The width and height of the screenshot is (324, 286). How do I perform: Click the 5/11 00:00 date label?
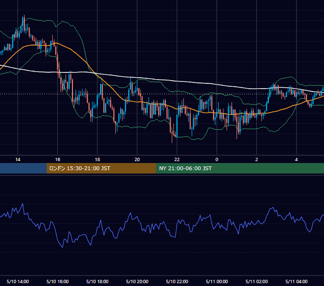pos(217,281)
